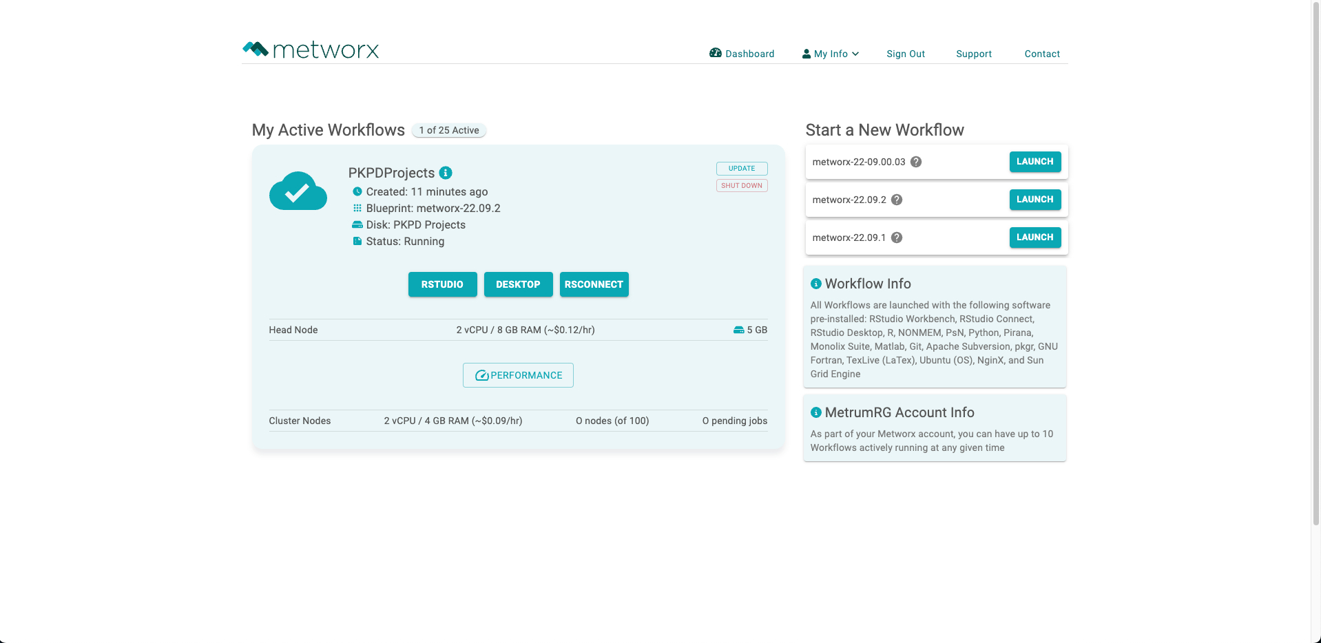Click '2 vCPU / 8 GB RAM' head node text

[526, 330]
